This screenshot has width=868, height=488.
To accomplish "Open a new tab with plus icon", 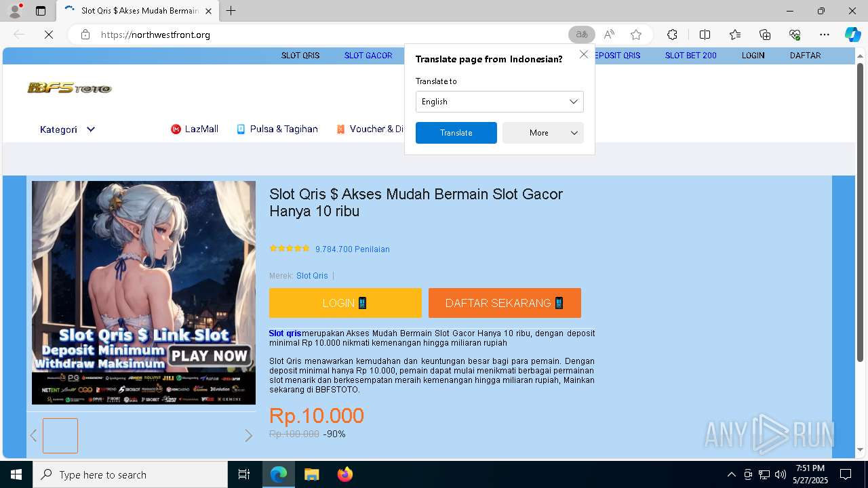I will (x=231, y=11).
